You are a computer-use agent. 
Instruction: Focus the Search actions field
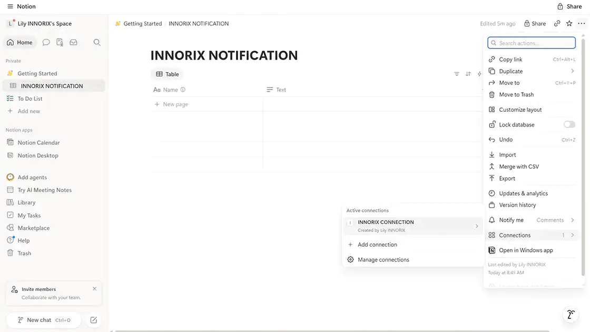(x=532, y=43)
